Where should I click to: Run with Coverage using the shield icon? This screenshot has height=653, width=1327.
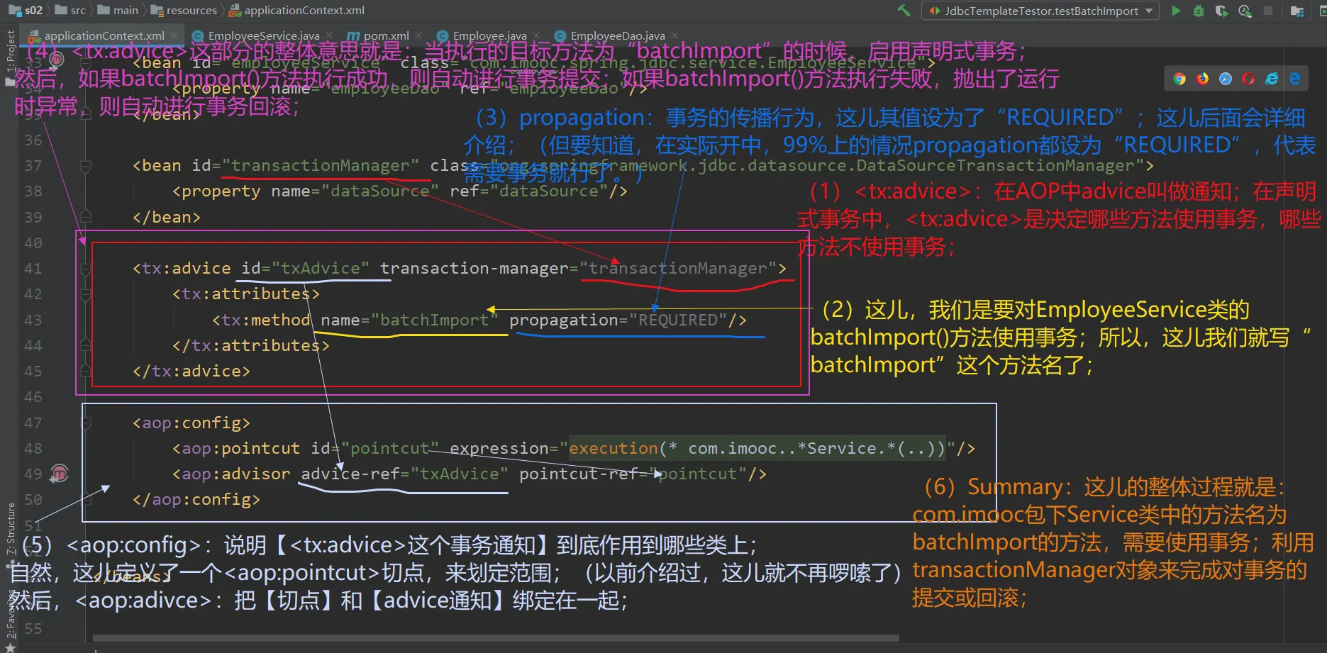(1221, 11)
